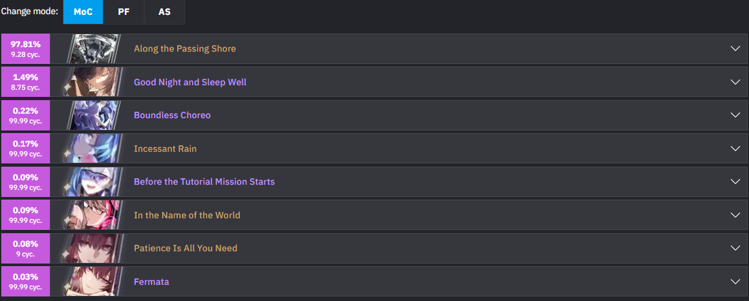Select the MoC mode tab
Image resolution: width=749 pixels, height=301 pixels.
83,12
